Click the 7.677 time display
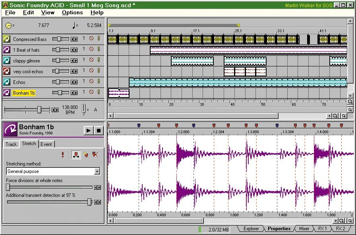This screenshot has height=235, width=356. (x=43, y=25)
